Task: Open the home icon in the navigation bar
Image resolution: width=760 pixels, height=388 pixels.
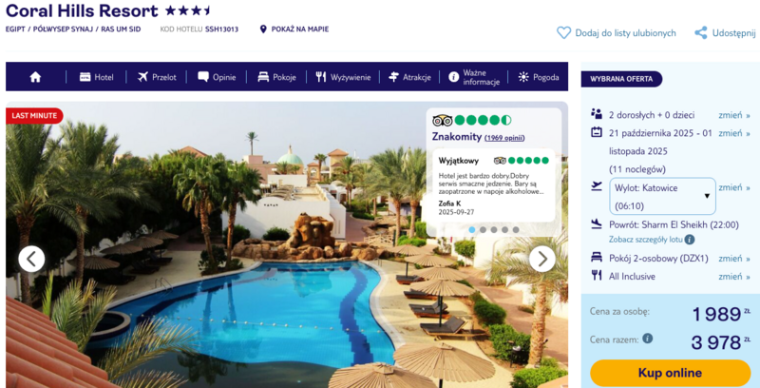Action: (35, 77)
